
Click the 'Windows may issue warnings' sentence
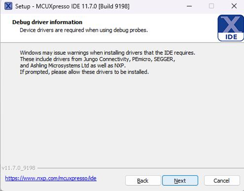coord(107,53)
